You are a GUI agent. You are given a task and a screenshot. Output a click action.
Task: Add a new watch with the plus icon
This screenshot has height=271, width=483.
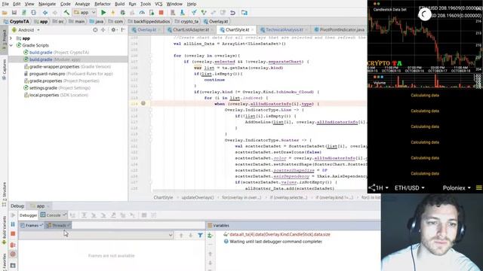[210, 236]
